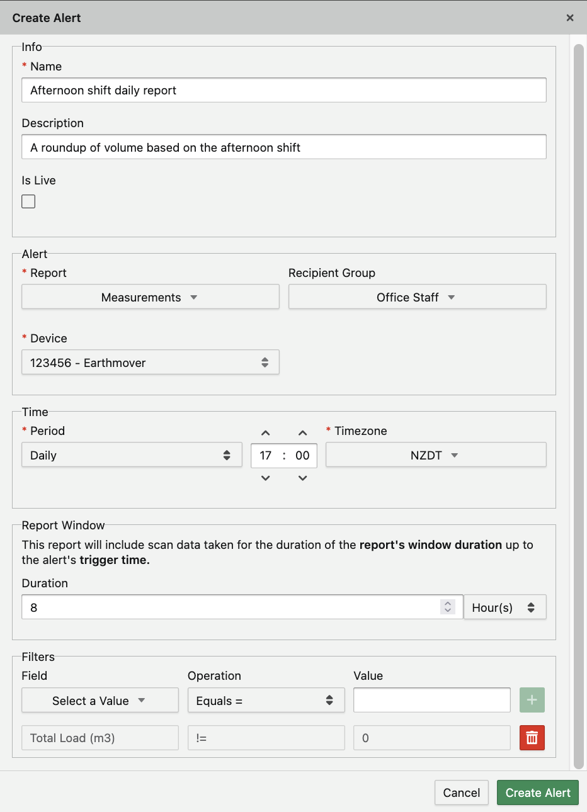Click the Cancel button
This screenshot has width=587, height=812.
tap(461, 792)
